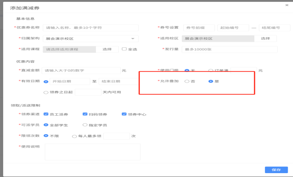Select the 指定学员 radio option
The height and width of the screenshot is (177, 293).
click(85, 125)
